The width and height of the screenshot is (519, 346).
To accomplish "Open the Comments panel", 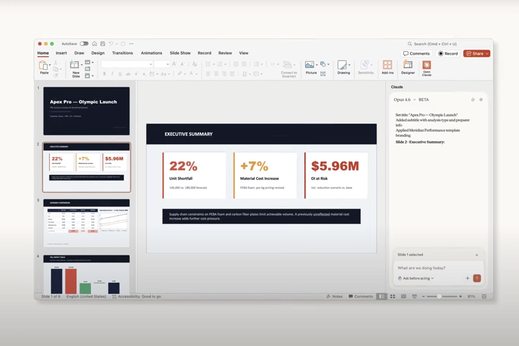I will 416,53.
